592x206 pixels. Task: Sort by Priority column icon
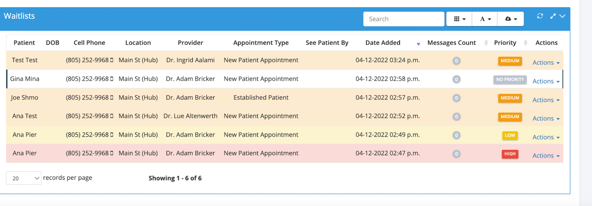525,43
